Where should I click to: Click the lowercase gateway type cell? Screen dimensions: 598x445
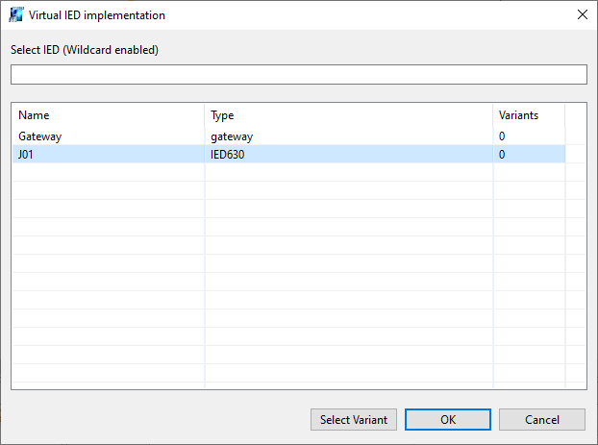point(232,136)
